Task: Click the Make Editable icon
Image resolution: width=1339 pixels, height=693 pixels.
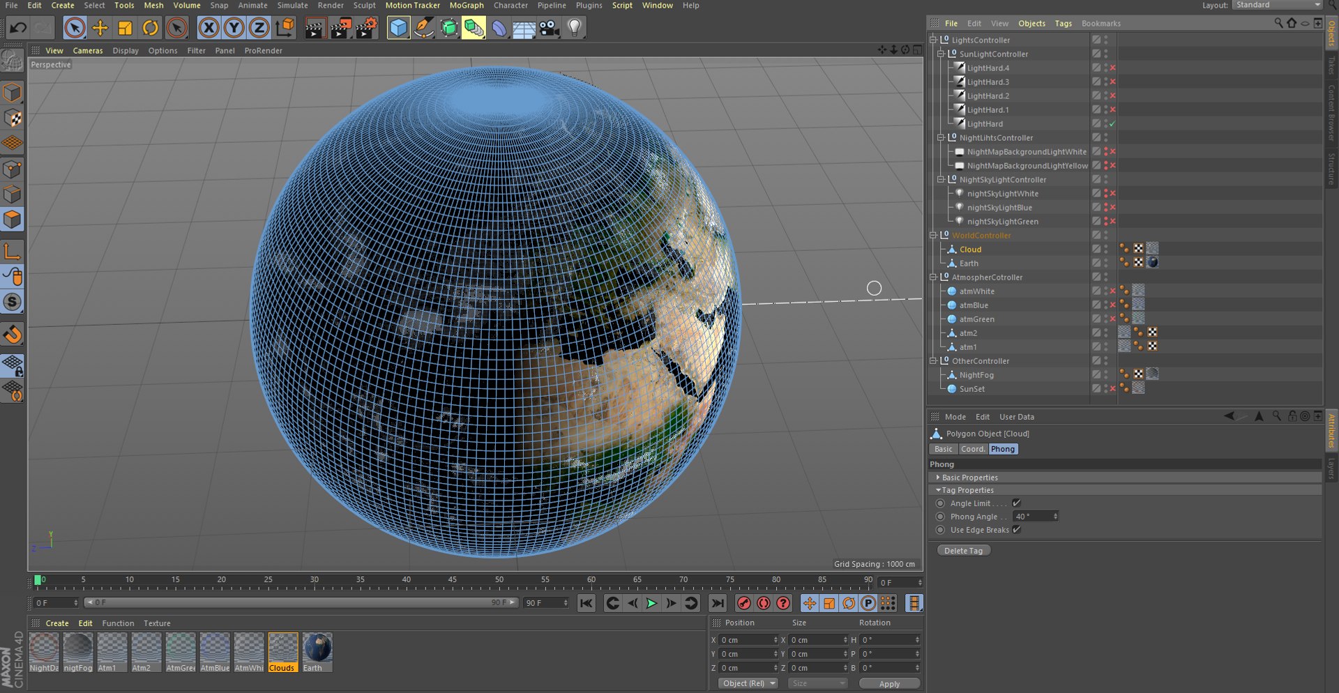Action: [12, 61]
